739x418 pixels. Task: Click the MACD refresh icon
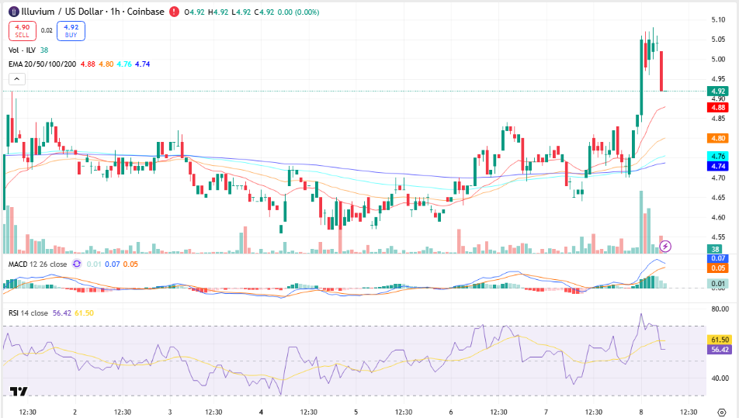coord(77,264)
